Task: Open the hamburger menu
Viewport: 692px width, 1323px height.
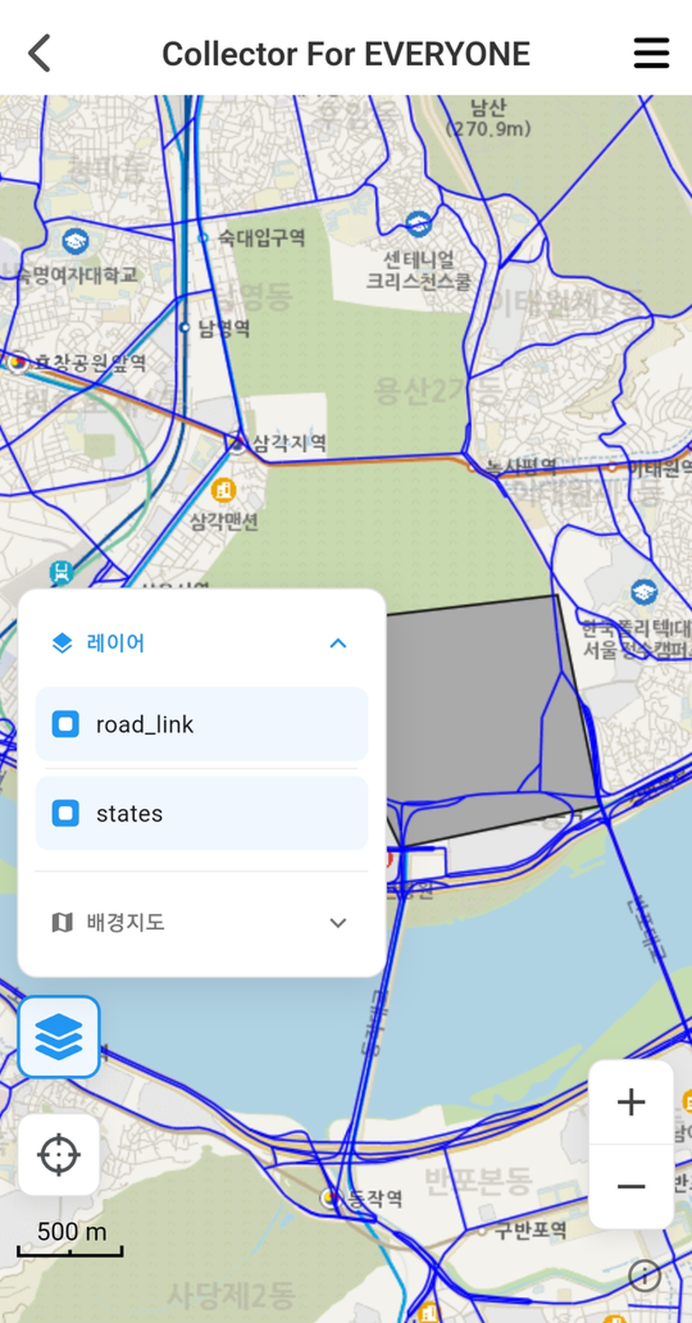Action: coord(652,53)
